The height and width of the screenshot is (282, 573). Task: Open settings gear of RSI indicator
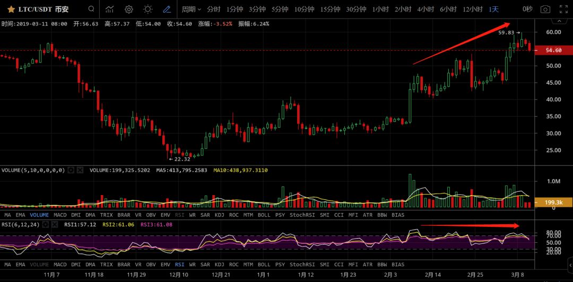(x=45, y=224)
